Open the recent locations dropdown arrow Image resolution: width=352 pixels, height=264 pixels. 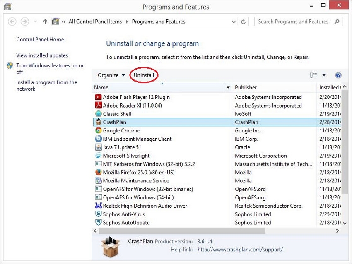pyautogui.click(x=35, y=22)
